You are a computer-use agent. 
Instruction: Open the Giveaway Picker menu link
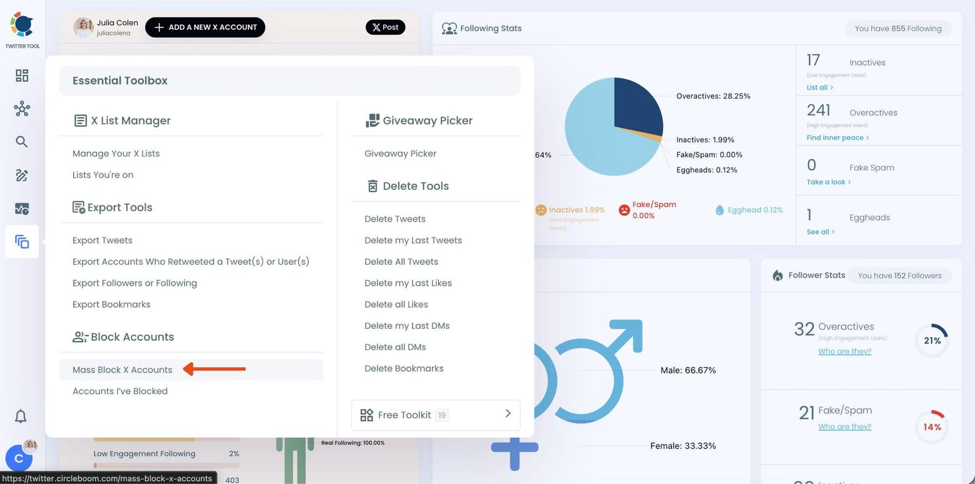(x=400, y=153)
